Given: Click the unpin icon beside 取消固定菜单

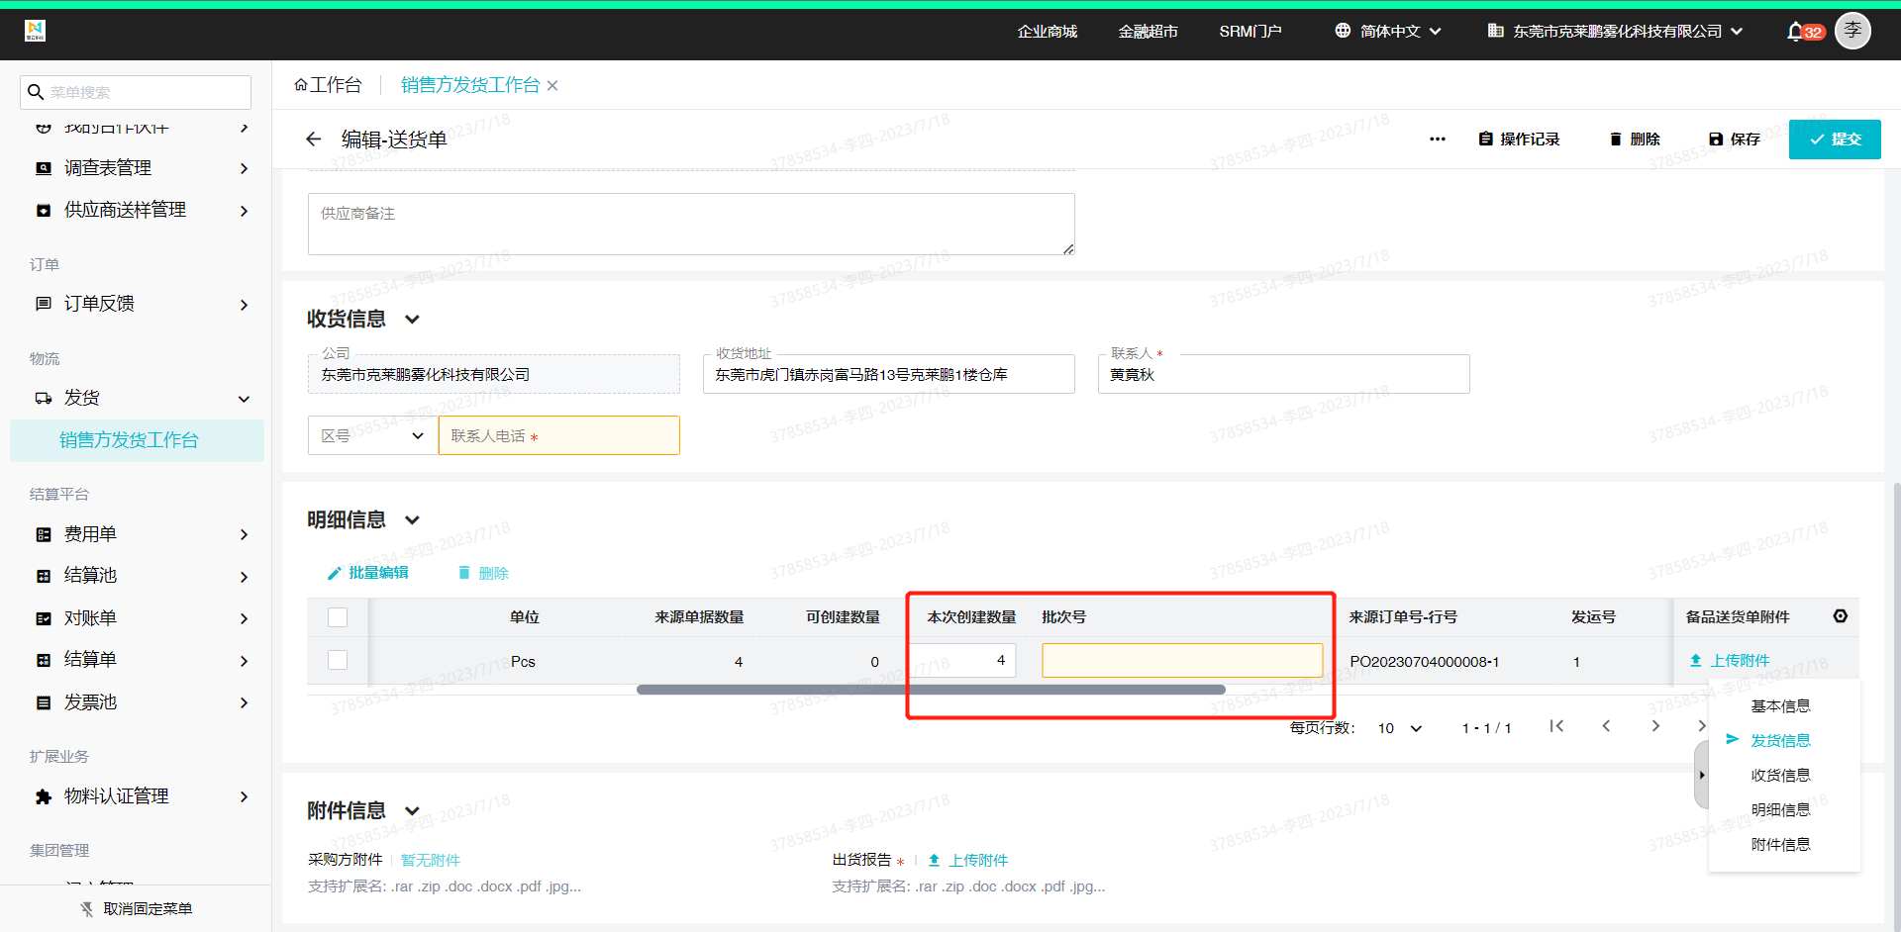Looking at the screenshot, I should [x=87, y=909].
